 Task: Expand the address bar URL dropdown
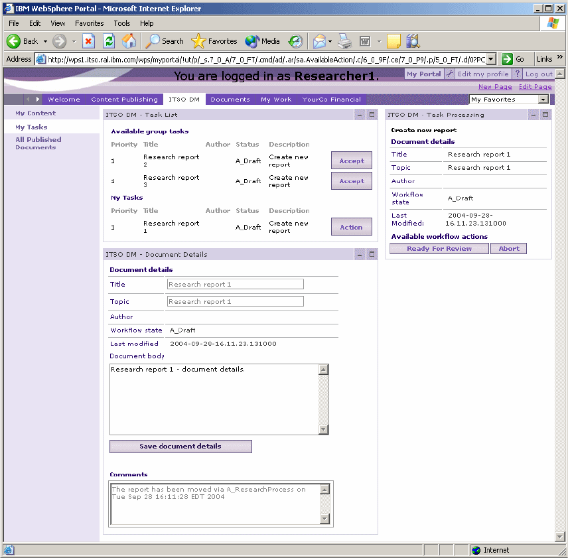(491, 59)
